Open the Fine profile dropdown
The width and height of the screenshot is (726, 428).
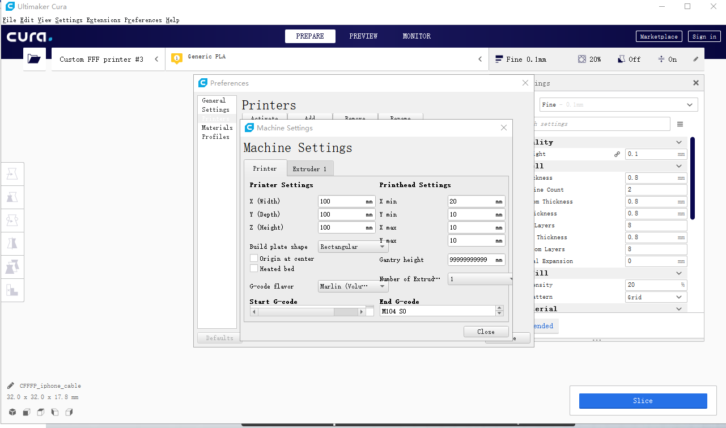[618, 105]
